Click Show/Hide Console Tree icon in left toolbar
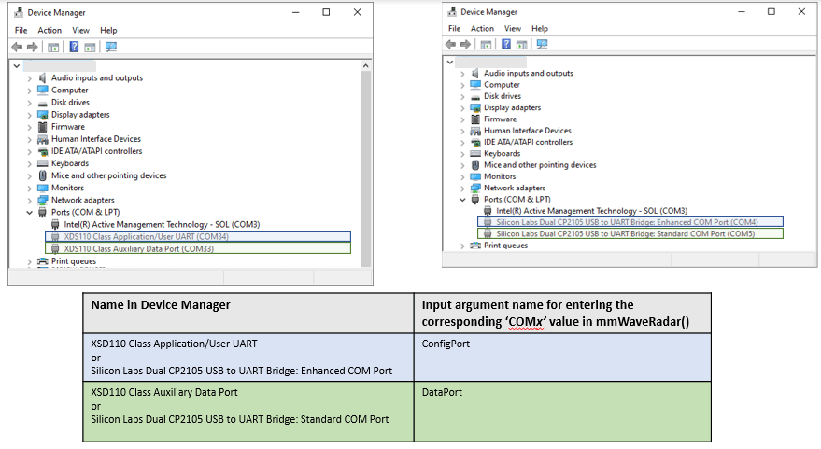Viewport: 821px width, 449px height. (54, 47)
